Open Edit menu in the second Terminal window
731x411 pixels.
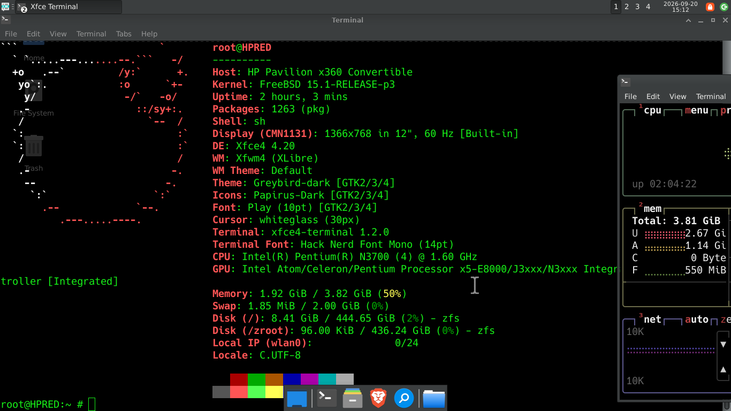pos(653,96)
